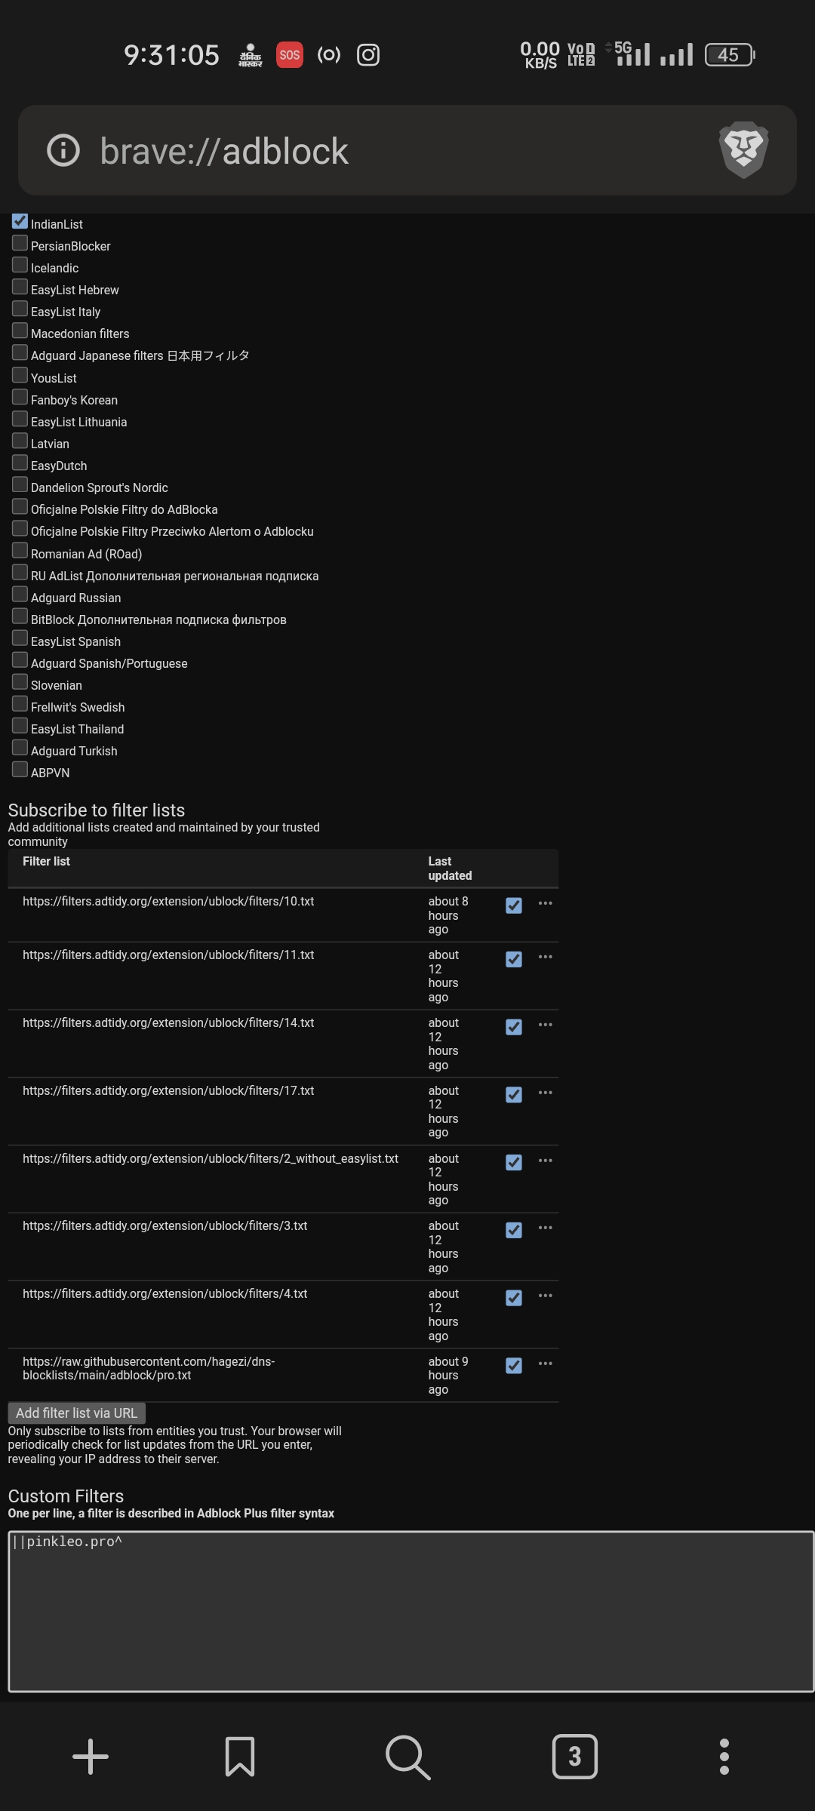815x1811 pixels.
Task: Click the Add filter list via URL button
Action: (76, 1412)
